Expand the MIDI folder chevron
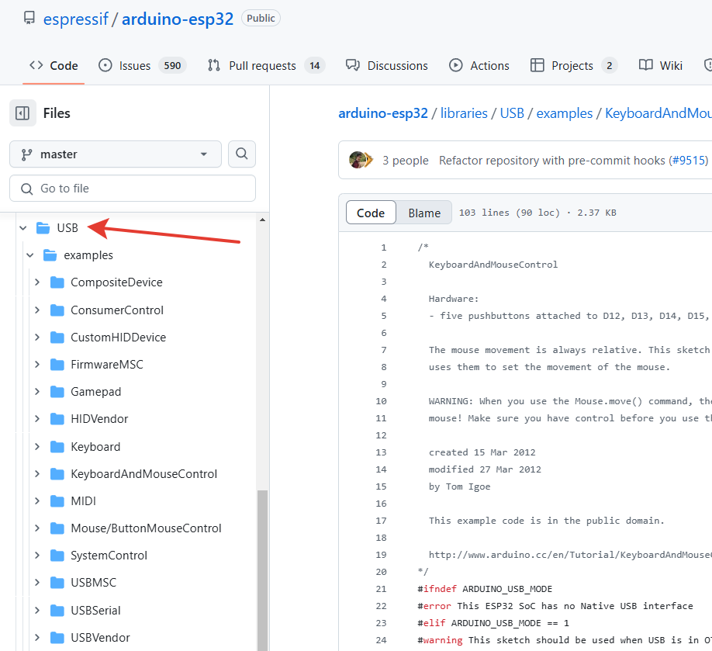Image resolution: width=712 pixels, height=651 pixels. click(37, 501)
